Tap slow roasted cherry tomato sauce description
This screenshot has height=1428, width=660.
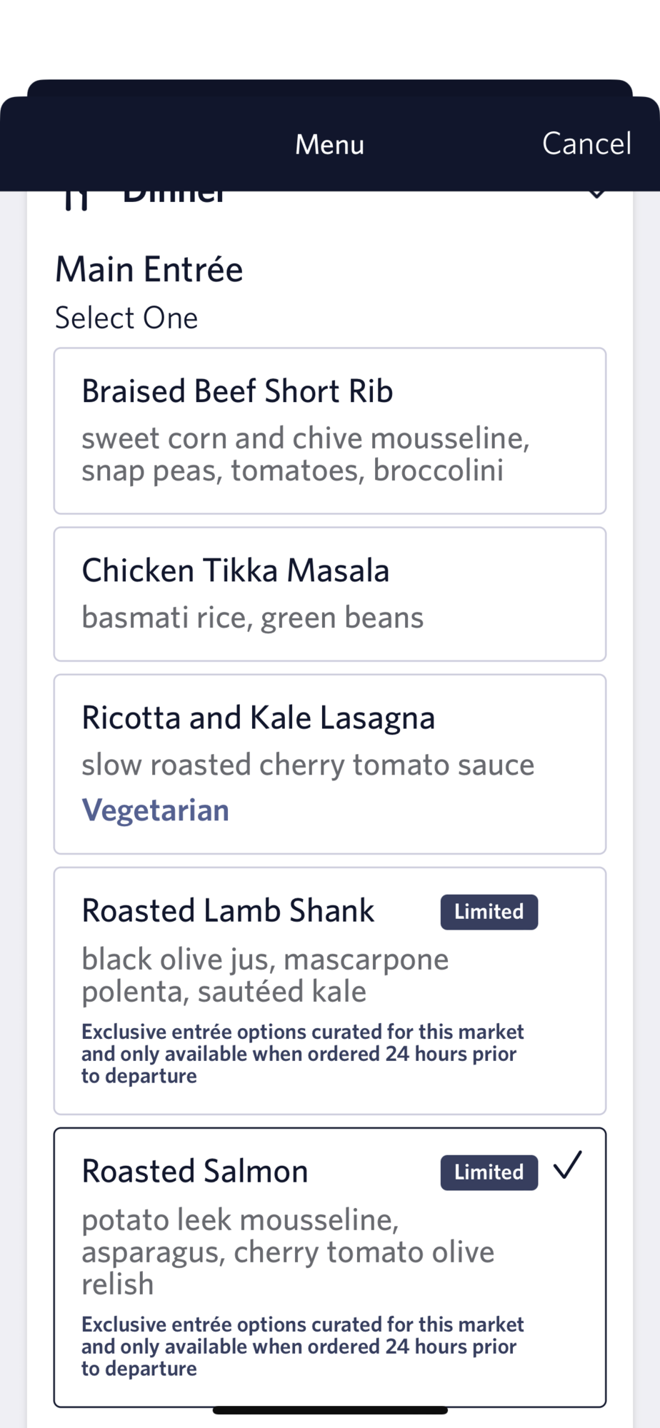(x=308, y=765)
